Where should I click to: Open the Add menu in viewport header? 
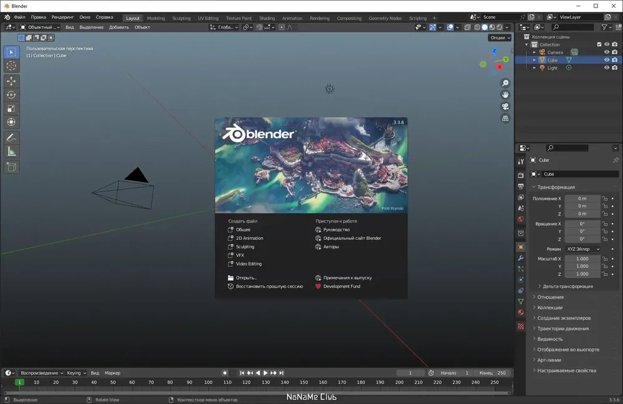click(x=119, y=27)
